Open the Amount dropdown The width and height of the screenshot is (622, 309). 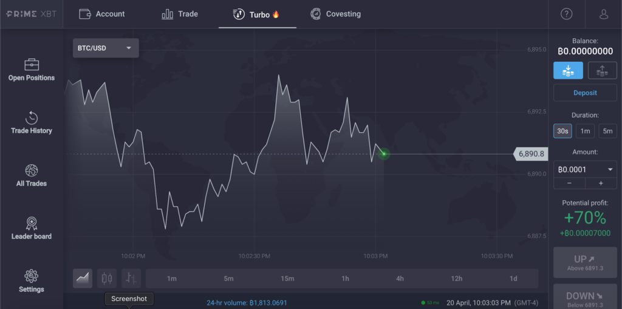point(585,170)
